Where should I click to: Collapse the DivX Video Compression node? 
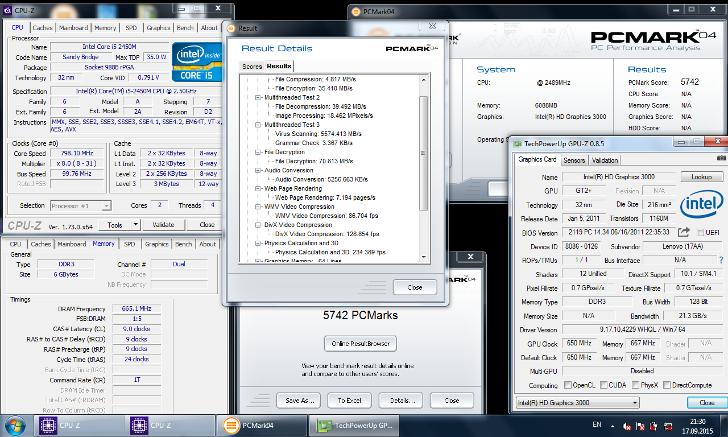pyautogui.click(x=258, y=225)
